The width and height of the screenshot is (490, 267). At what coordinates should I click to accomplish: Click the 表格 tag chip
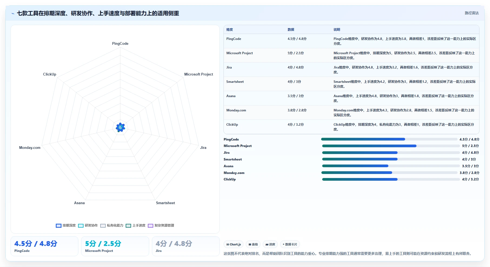(253, 244)
